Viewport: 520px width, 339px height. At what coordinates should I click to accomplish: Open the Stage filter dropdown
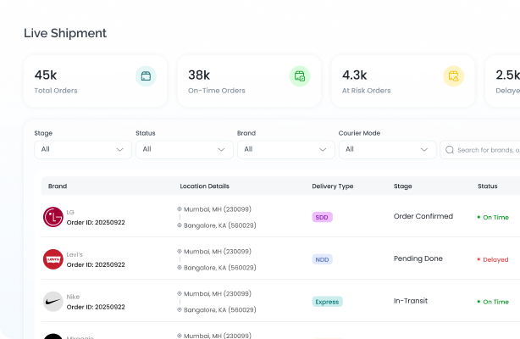(83, 149)
